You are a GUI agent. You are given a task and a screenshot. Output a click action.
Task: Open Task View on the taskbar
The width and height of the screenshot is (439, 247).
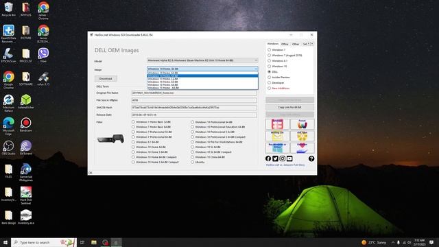coord(82,242)
